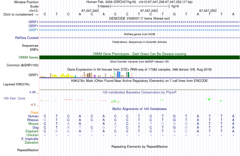The width and height of the screenshot is (240, 156).
Task: Open the OMIM Gene Phenotypes track title
Action: point(139,54)
